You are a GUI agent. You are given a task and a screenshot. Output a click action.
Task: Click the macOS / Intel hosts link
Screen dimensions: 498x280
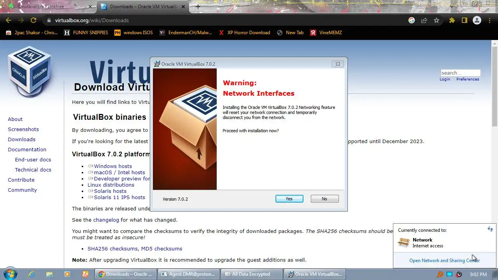[119, 172]
